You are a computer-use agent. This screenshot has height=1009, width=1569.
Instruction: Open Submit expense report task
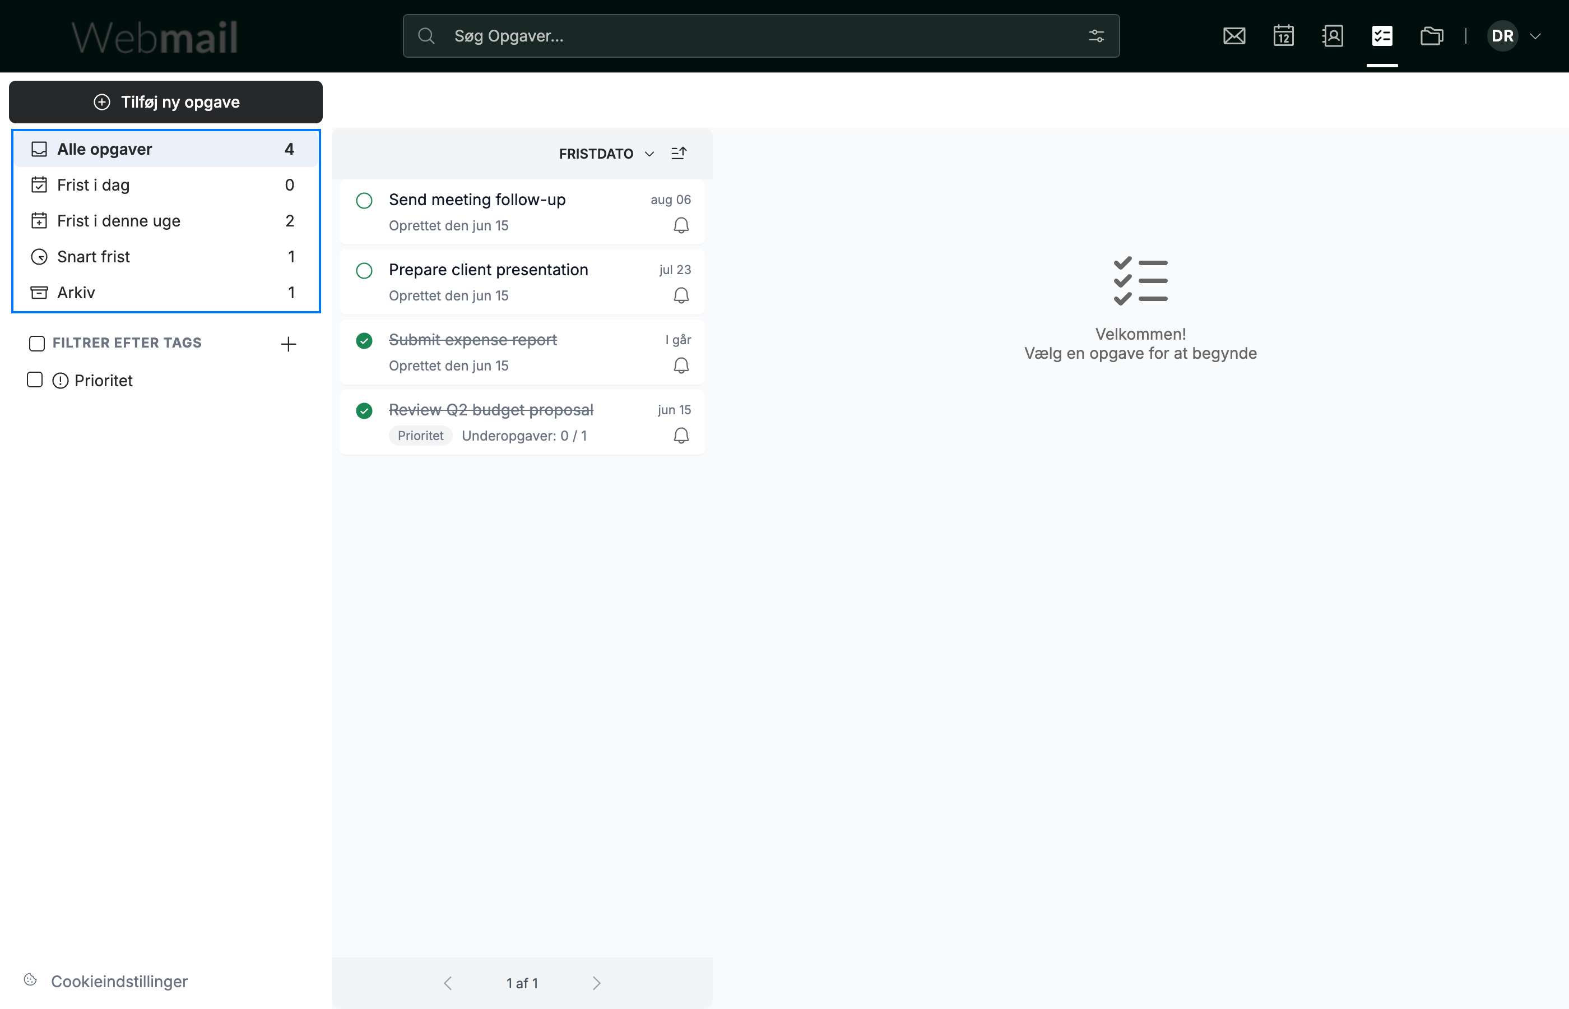pyautogui.click(x=522, y=353)
